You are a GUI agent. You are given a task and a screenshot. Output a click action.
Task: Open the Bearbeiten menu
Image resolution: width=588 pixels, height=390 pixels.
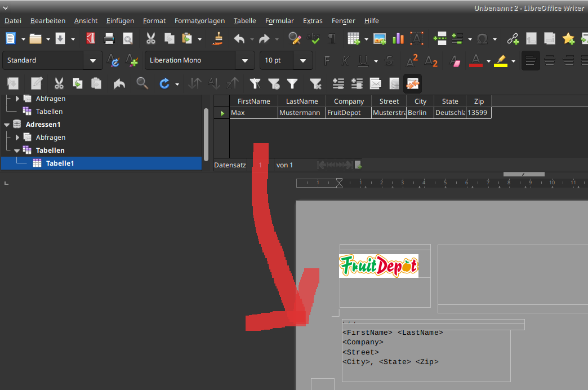point(48,21)
